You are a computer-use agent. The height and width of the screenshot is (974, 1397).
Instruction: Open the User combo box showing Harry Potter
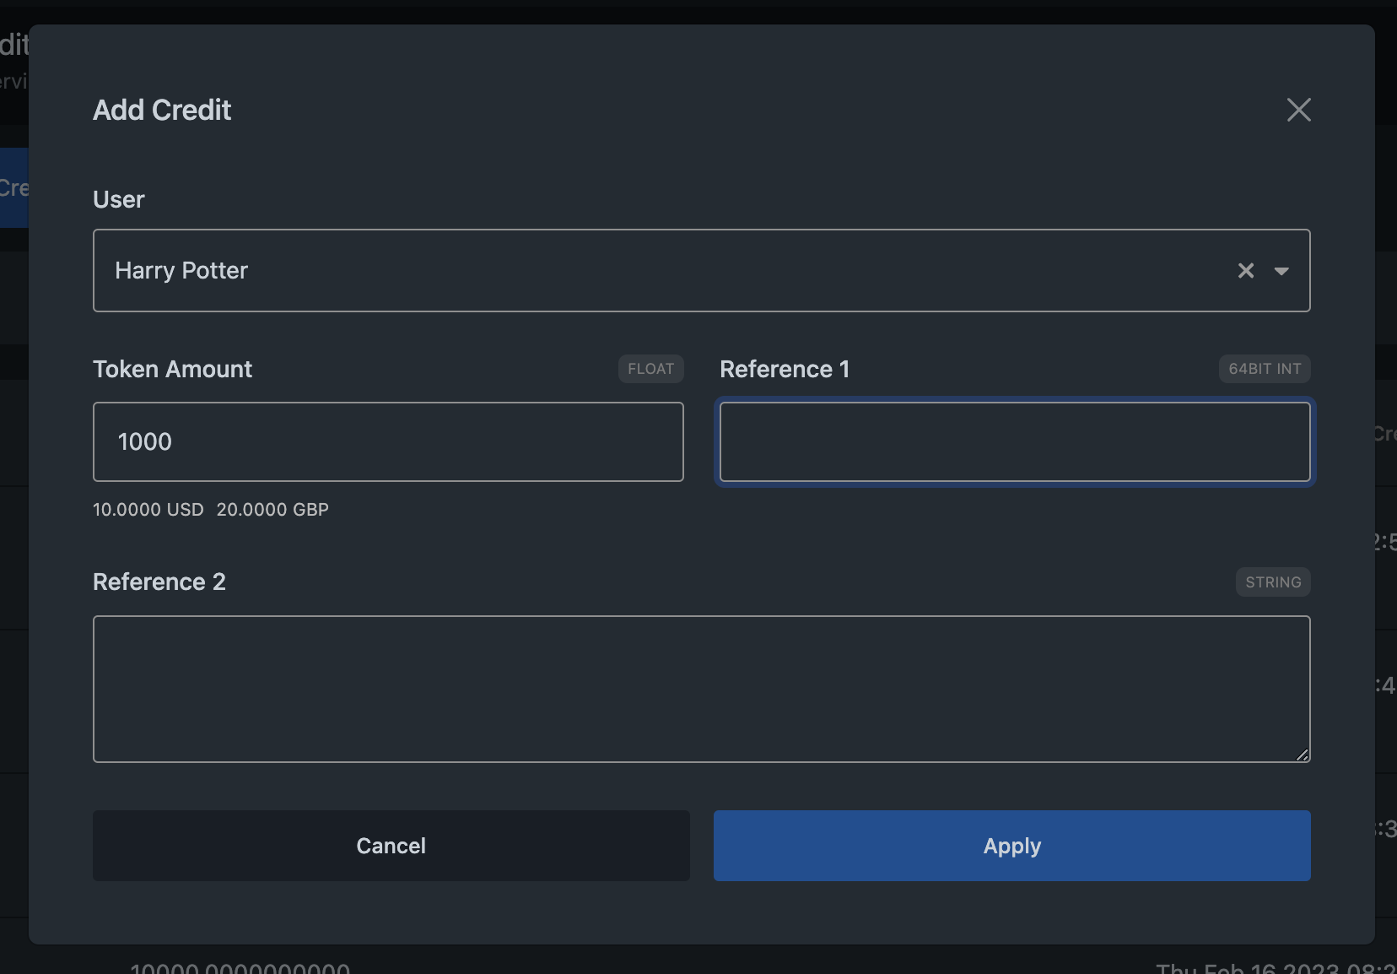click(701, 270)
